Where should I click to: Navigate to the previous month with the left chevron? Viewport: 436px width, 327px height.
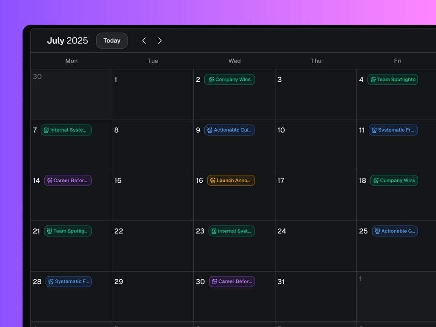click(144, 40)
